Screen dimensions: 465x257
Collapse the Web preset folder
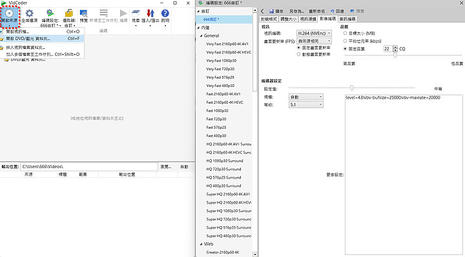click(201, 244)
